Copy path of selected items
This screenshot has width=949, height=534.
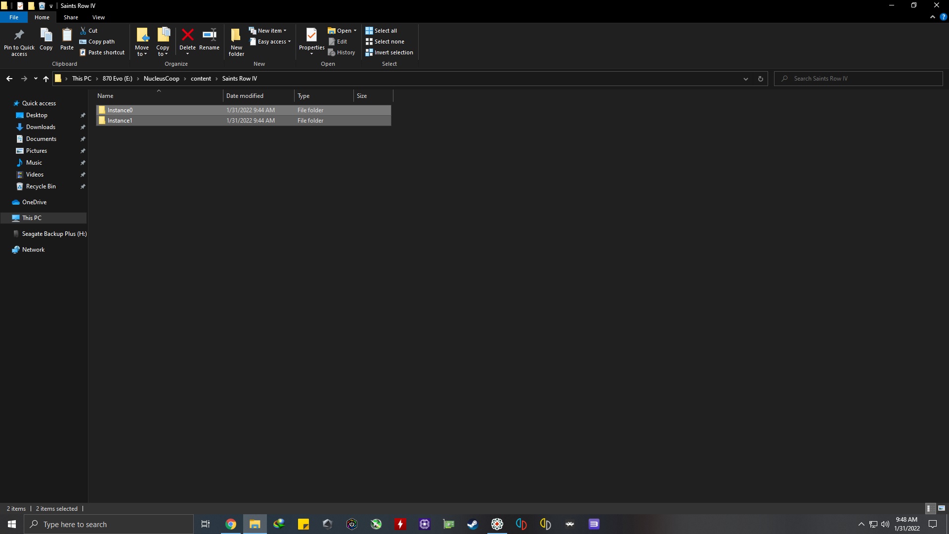[97, 42]
